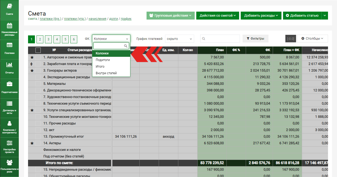
Task: Open Начисляемые расходы calendar icon
Action: pyautogui.click(x=10, y=26)
